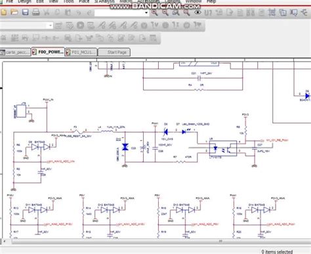Open the Place menu
Image resolution: width=311 pixels, height=254 pixels.
coord(84,1)
